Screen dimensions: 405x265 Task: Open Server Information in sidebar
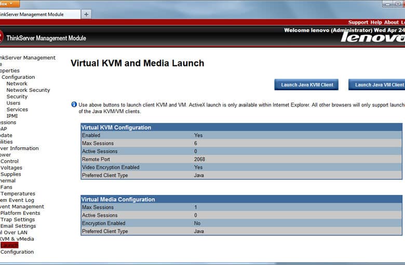[19, 148]
